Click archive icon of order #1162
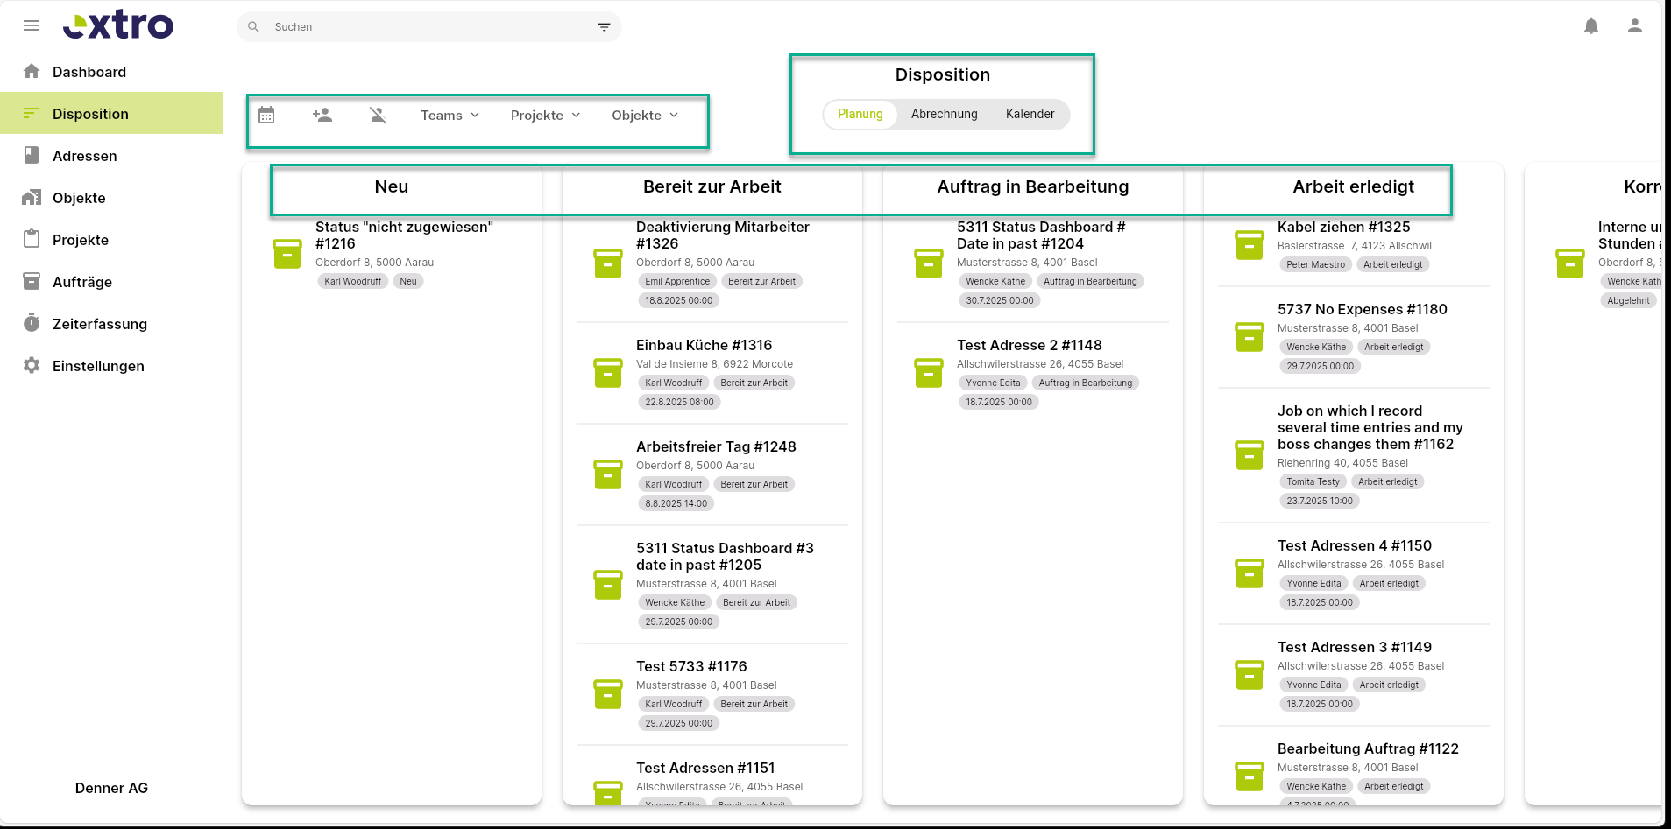The height and width of the screenshot is (829, 1671). click(x=1250, y=455)
